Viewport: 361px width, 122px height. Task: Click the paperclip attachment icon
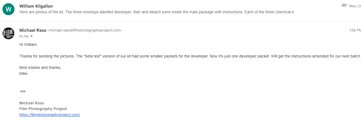click(344, 6)
